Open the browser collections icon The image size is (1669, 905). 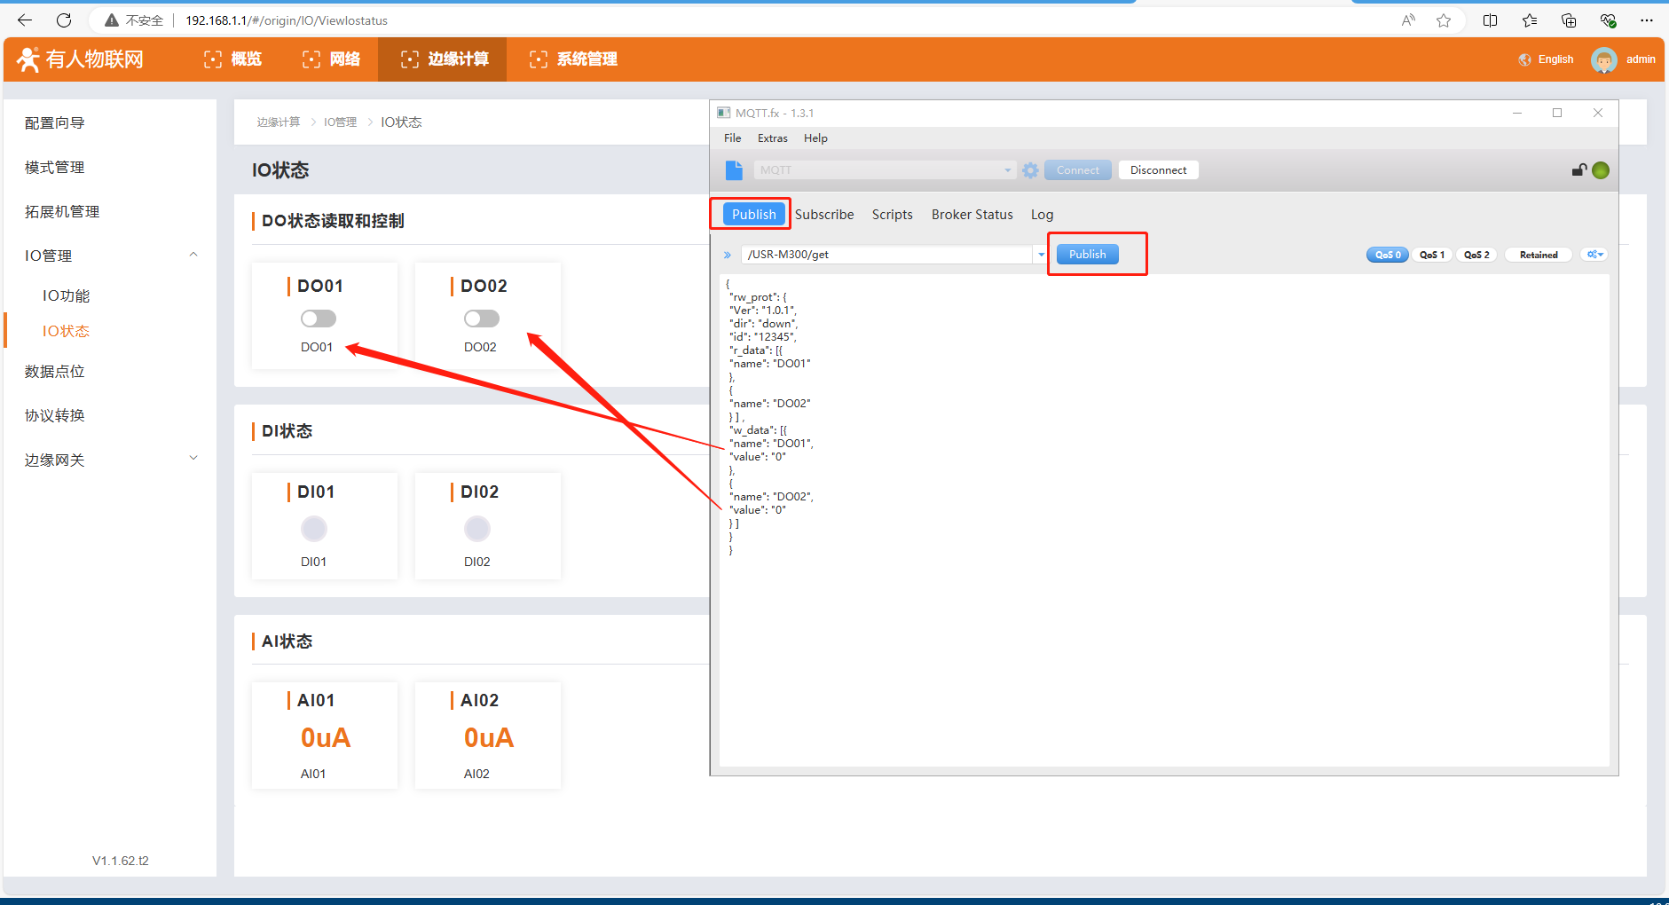click(x=1569, y=20)
